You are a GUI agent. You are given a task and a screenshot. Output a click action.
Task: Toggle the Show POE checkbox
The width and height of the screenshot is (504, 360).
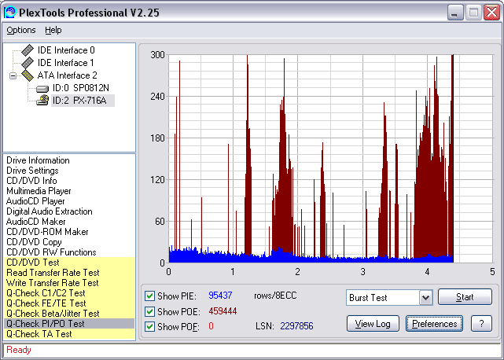(x=149, y=311)
